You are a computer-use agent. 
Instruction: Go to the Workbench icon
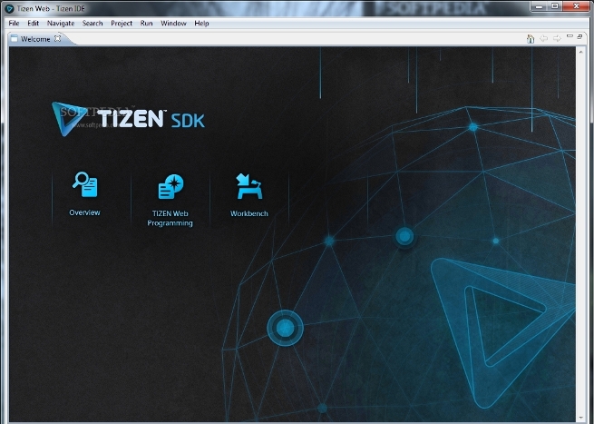click(x=248, y=186)
